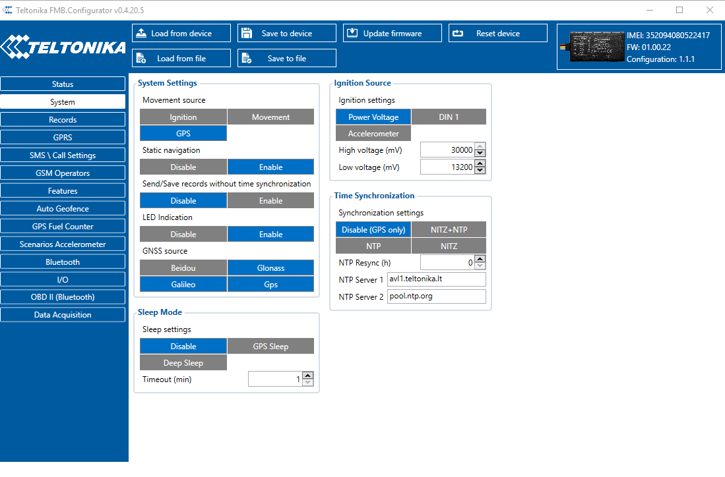Switch to the Bluetooth tab

[x=63, y=262]
